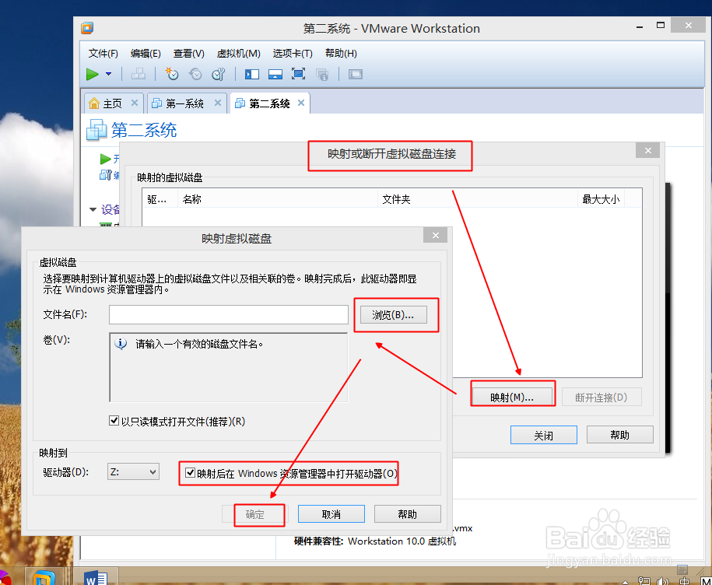Open the power options dropdown arrow
This screenshot has width=712, height=585.
tap(108, 74)
